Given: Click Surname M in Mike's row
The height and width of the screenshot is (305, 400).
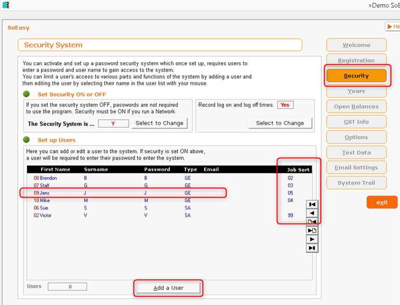Looking at the screenshot, I should [x=86, y=200].
